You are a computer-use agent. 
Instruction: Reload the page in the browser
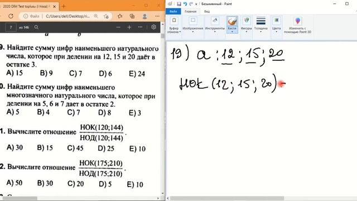tap(11, 16)
